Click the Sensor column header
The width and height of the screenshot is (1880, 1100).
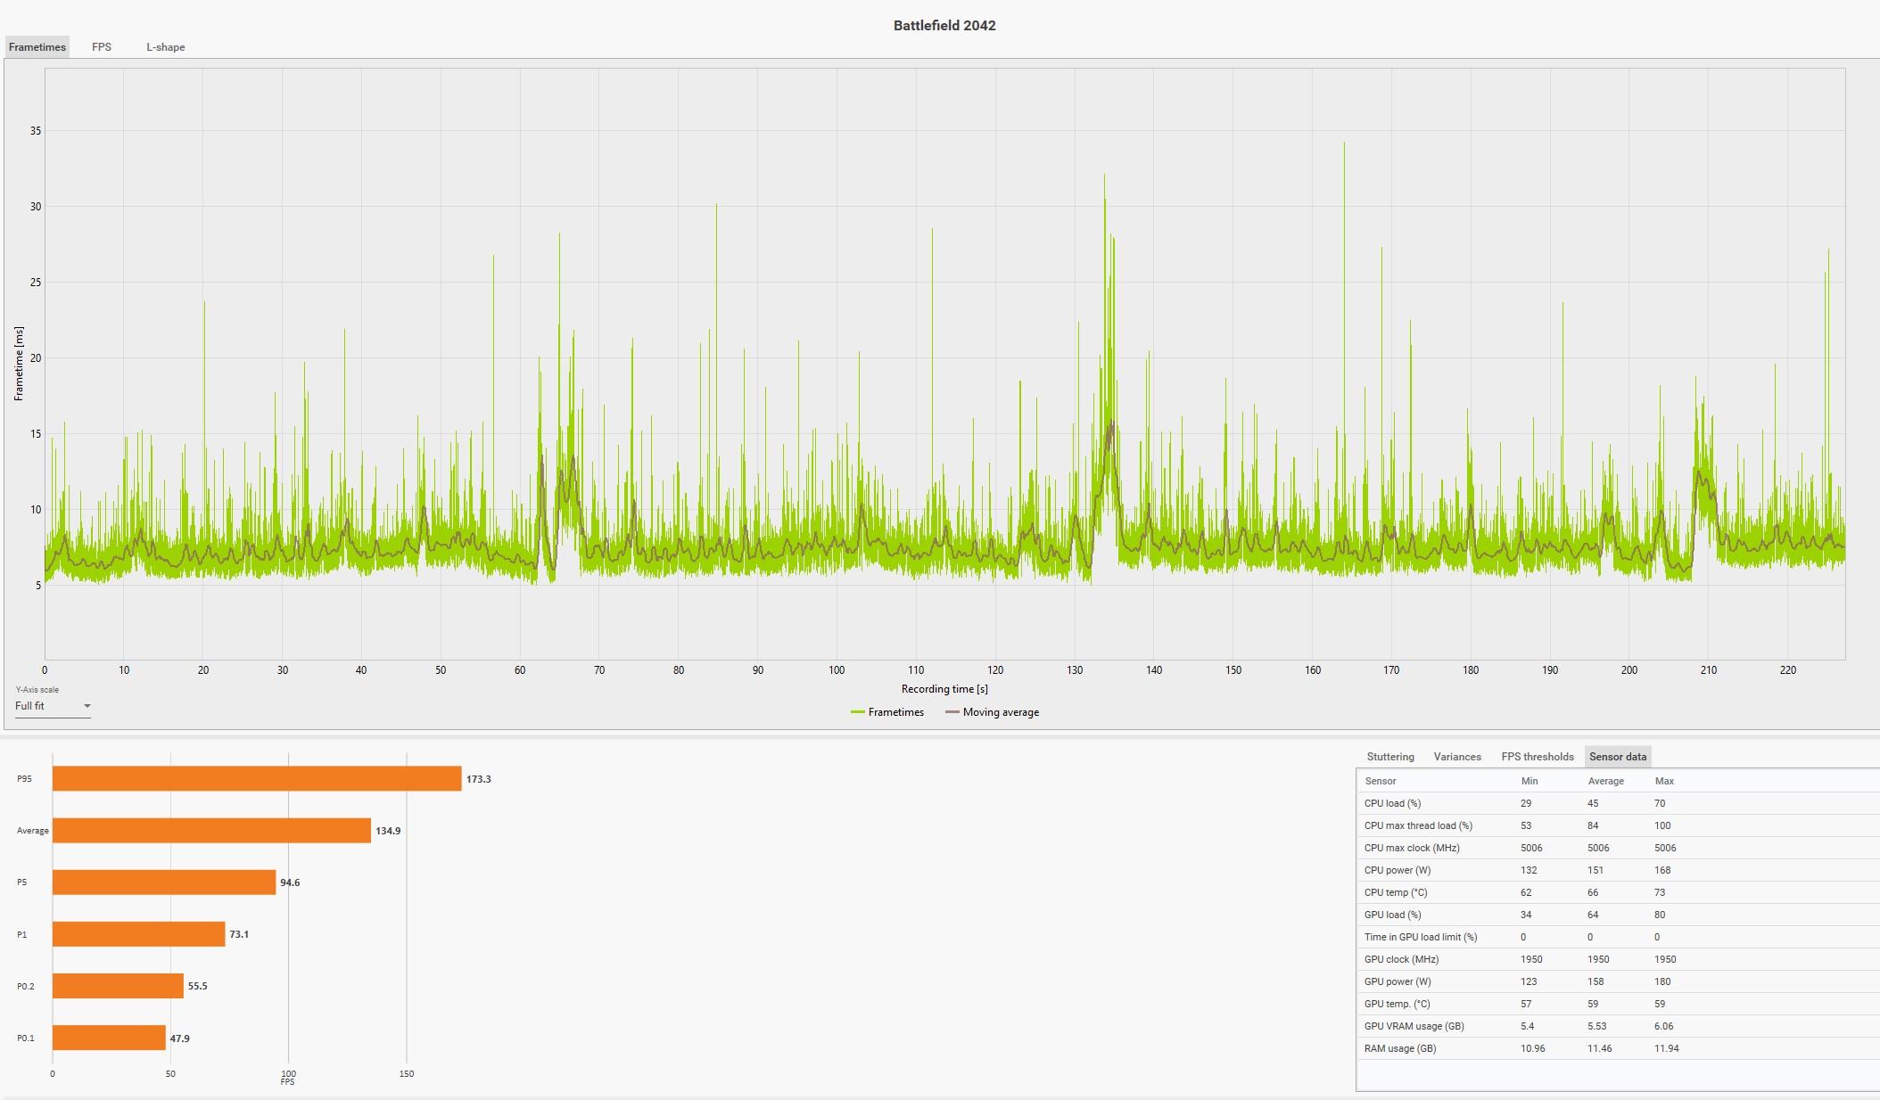tap(1380, 781)
